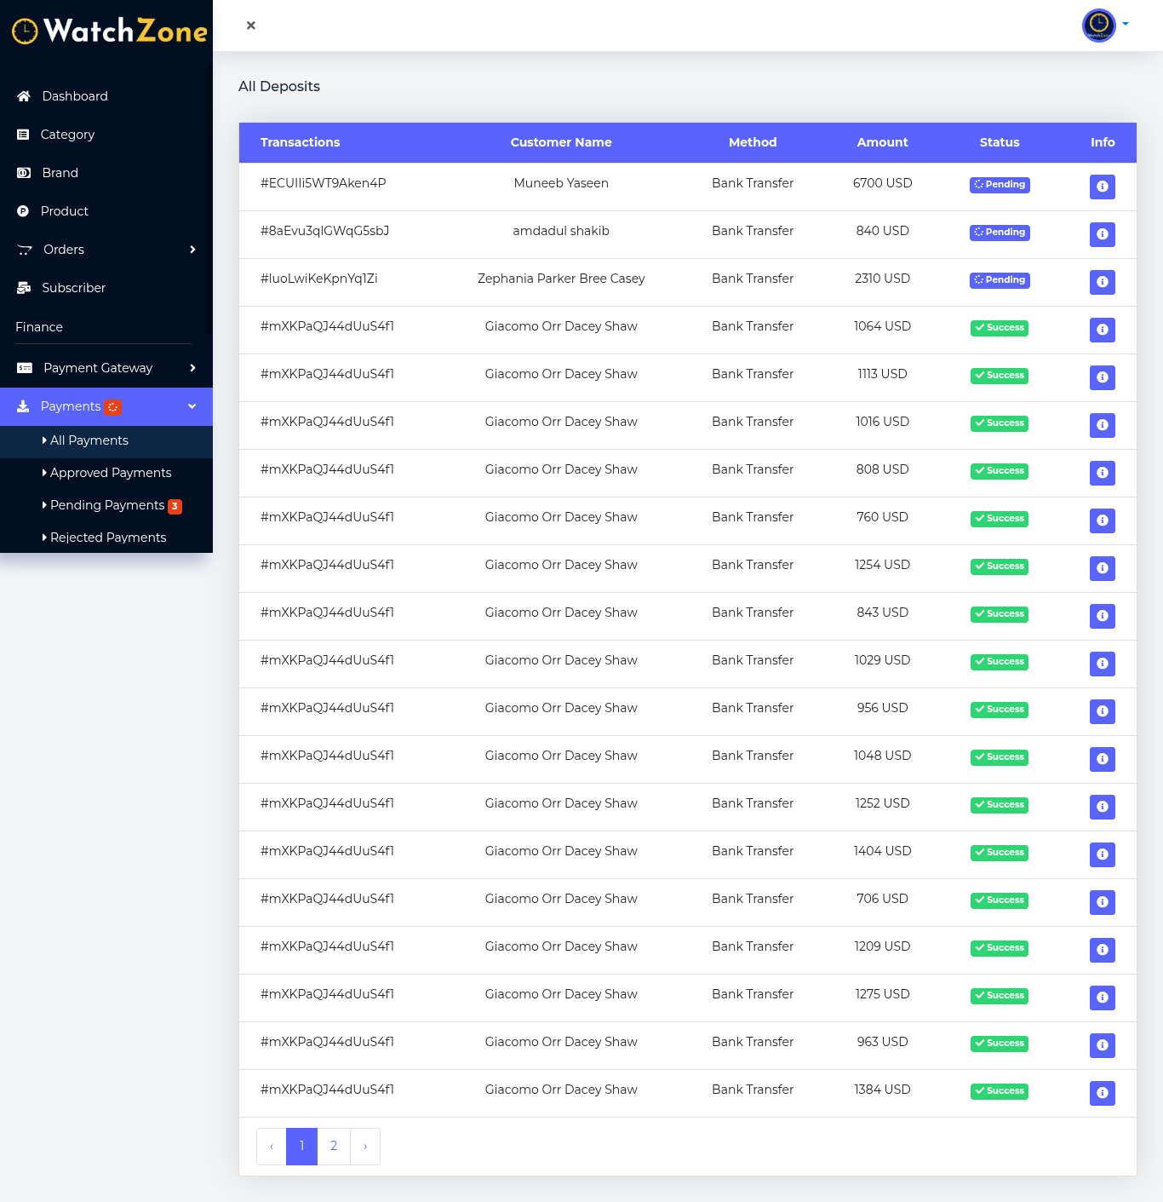Show Pending Payments list
The width and height of the screenshot is (1163, 1202).
click(x=107, y=505)
